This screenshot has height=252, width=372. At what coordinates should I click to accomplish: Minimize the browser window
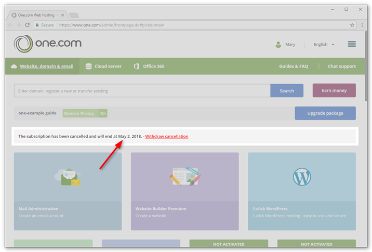click(333, 9)
